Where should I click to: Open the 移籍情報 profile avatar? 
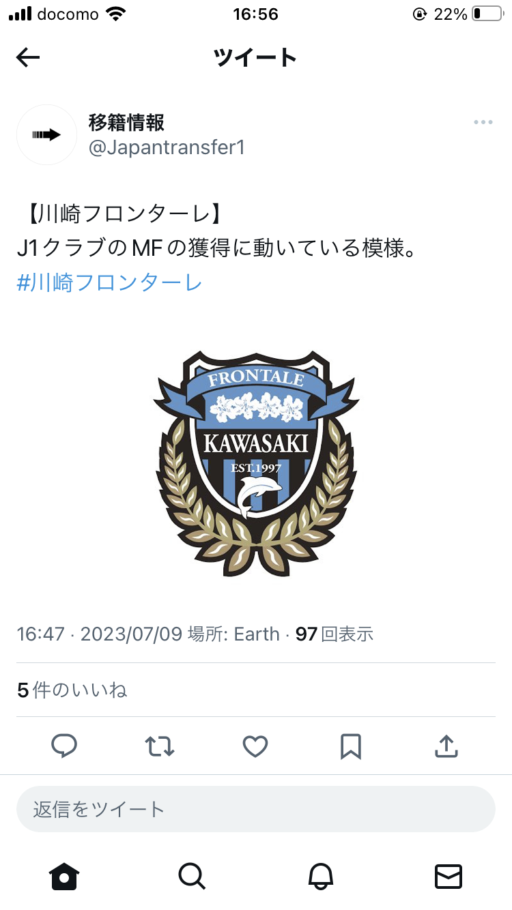46,134
